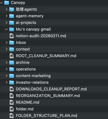Select DOWNLOADS_CLEANUP_REPORT.md file name
108x119 pixels.
coord(51,89)
